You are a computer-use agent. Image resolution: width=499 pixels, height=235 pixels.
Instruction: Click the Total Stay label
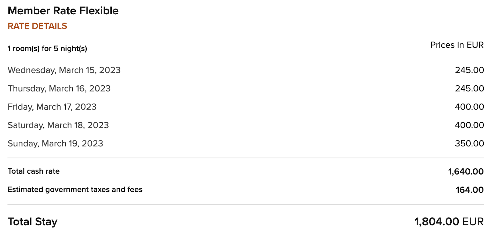(x=33, y=222)
